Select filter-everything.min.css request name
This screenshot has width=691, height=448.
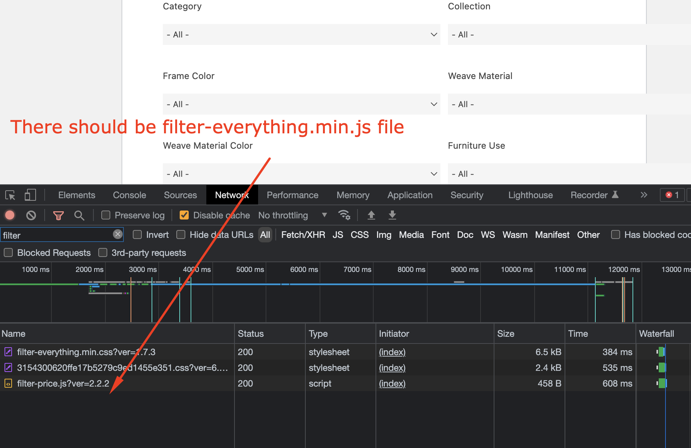(x=86, y=352)
